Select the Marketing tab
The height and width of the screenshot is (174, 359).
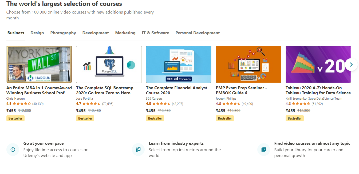pos(125,33)
